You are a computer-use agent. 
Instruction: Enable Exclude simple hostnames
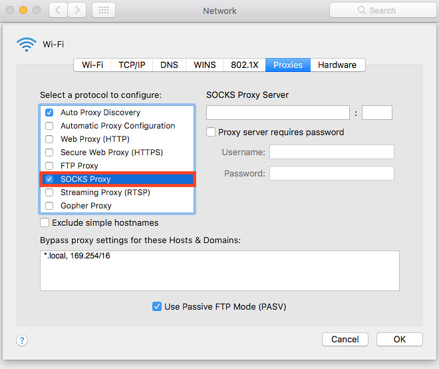click(45, 222)
